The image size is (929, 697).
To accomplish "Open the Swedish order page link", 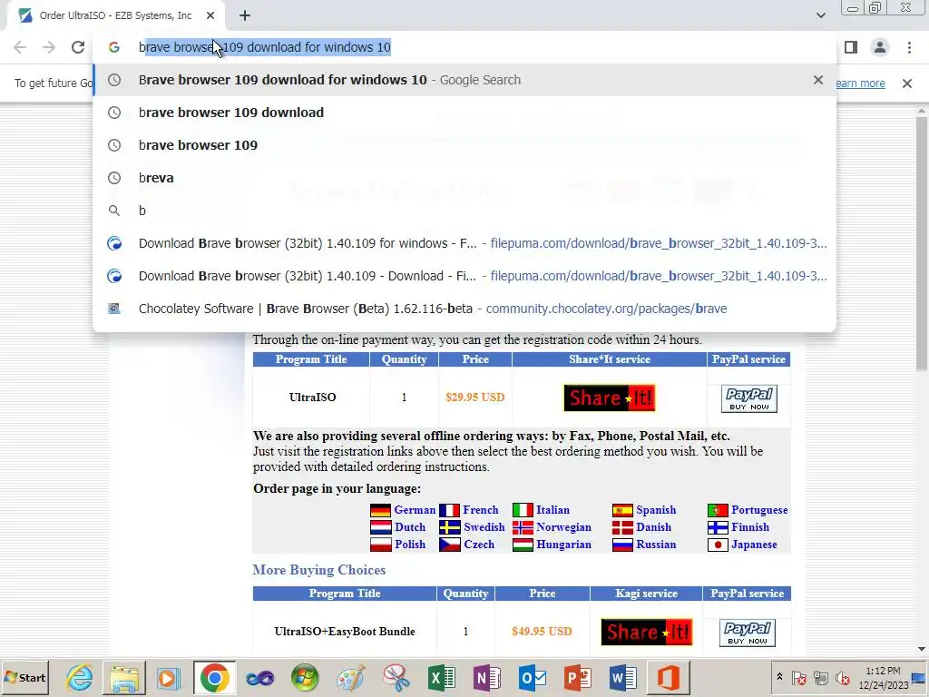I will click(484, 527).
